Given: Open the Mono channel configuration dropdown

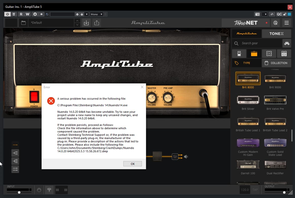Looking at the screenshot, I should coord(96,14).
